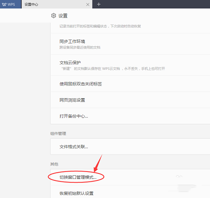Click the 跨设备同步最近使用的文档 description
210x198 pixels.
80,48
